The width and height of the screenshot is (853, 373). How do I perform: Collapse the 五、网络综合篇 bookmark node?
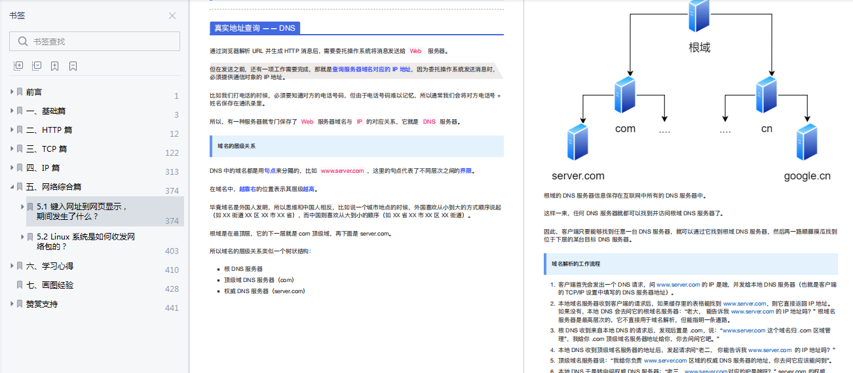coord(12,187)
